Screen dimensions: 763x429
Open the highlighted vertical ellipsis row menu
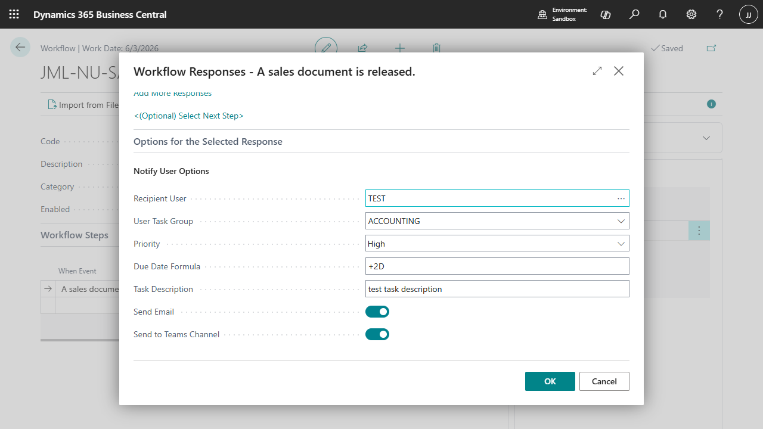click(699, 231)
